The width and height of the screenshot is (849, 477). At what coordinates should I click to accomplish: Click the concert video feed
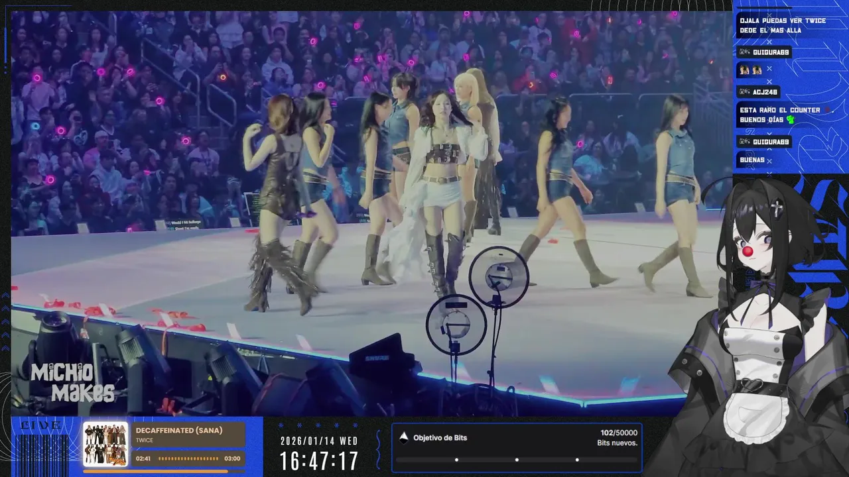371,212
